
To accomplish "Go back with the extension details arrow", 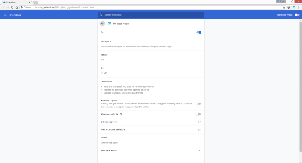I will point(102,24).
